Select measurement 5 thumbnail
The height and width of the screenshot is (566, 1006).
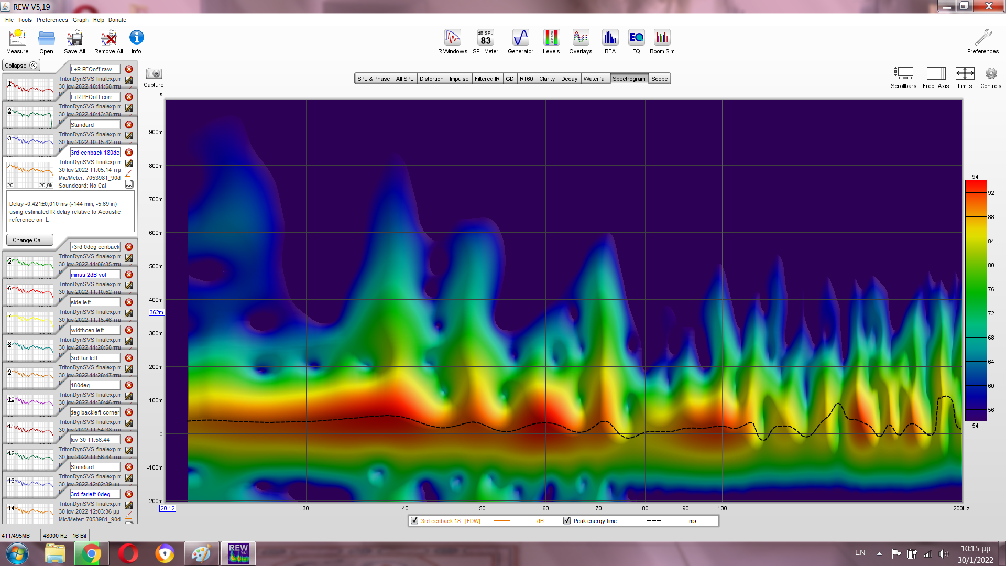pyautogui.click(x=30, y=267)
